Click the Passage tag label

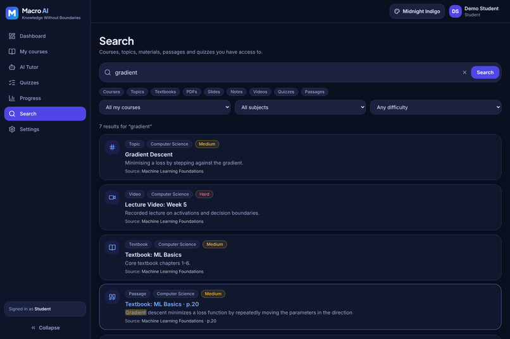pyautogui.click(x=137, y=294)
